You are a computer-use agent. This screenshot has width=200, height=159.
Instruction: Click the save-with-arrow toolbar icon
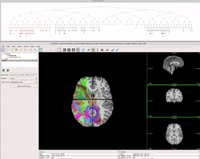(113, 50)
